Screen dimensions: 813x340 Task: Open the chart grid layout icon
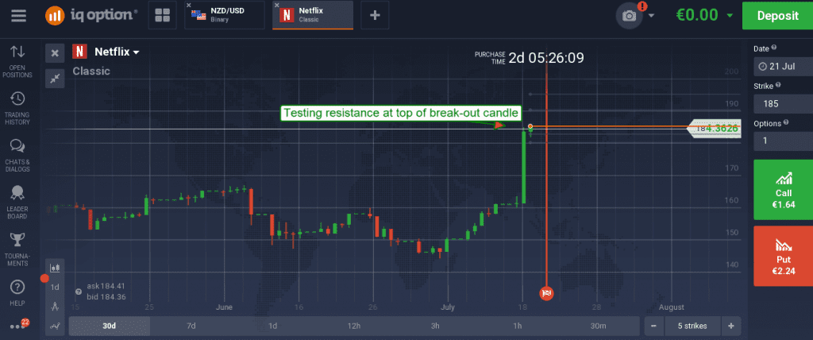pos(162,15)
